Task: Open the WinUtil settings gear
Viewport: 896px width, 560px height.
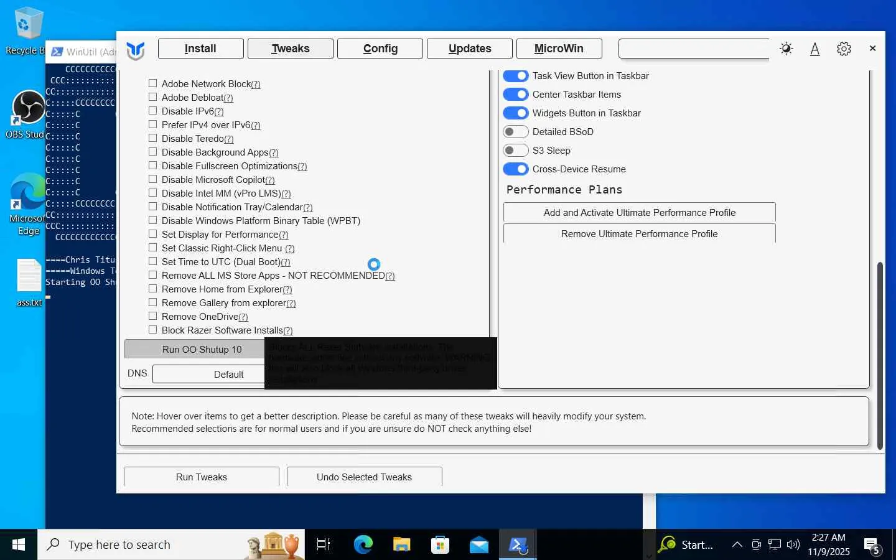Action: pyautogui.click(x=844, y=49)
